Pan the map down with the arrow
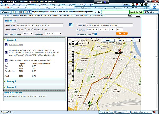Screen dimensions: 159x114 73,46
